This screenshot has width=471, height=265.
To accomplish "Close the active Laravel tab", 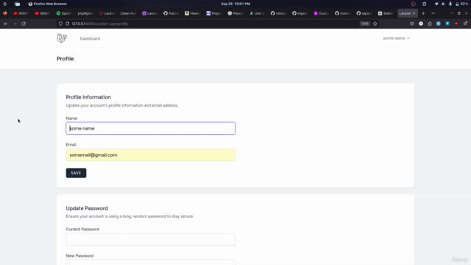I will click(x=414, y=13).
